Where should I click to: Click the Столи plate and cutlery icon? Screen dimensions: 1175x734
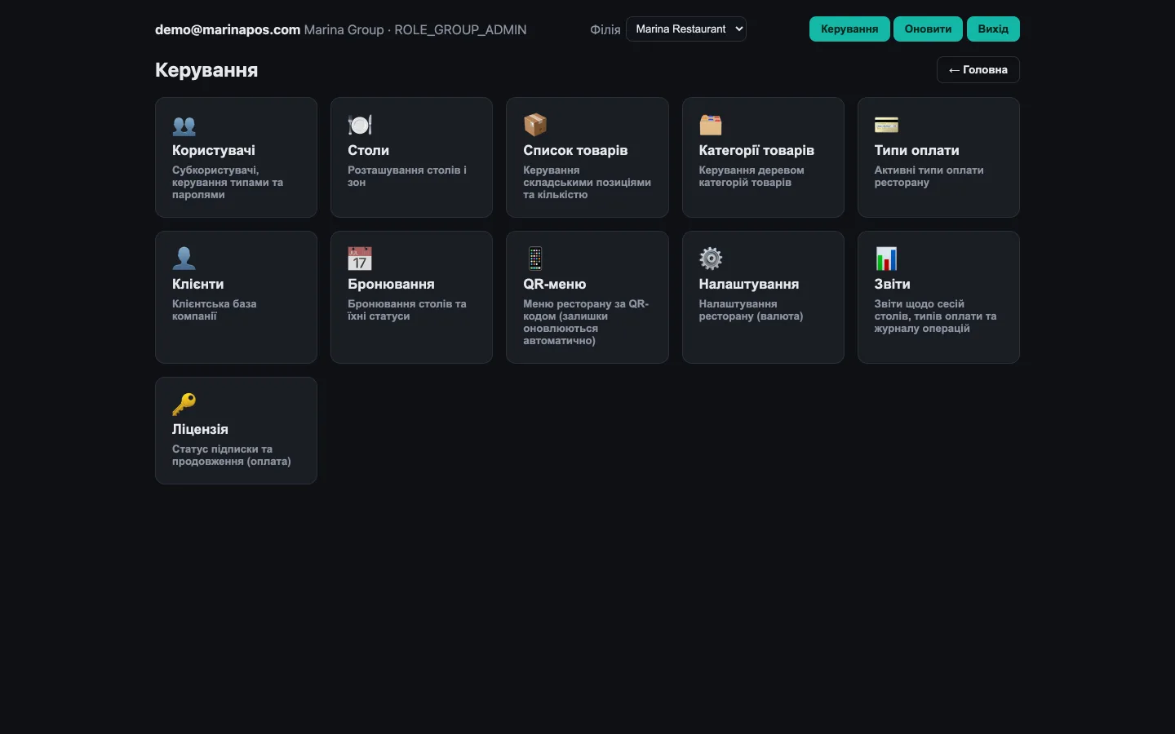[x=360, y=125]
